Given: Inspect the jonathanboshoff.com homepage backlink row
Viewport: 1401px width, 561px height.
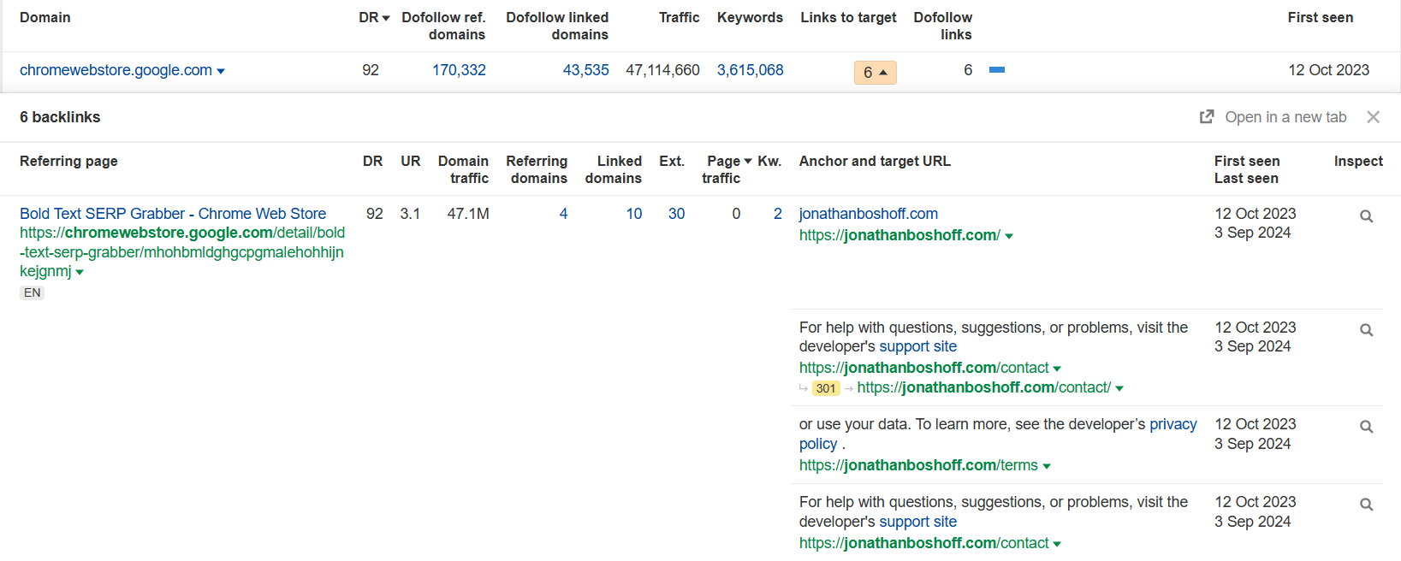Looking at the screenshot, I should point(1366,216).
